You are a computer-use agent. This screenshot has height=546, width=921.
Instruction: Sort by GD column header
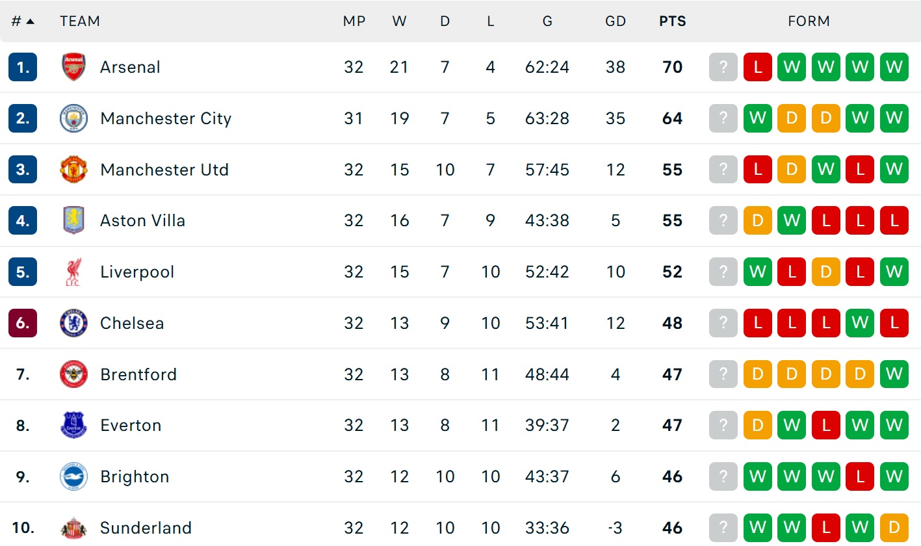coord(615,21)
